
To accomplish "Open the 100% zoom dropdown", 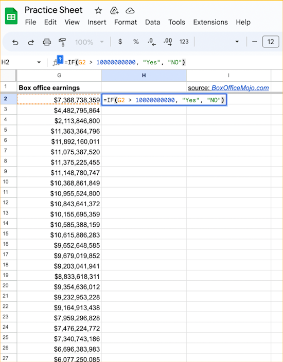I will pos(89,42).
